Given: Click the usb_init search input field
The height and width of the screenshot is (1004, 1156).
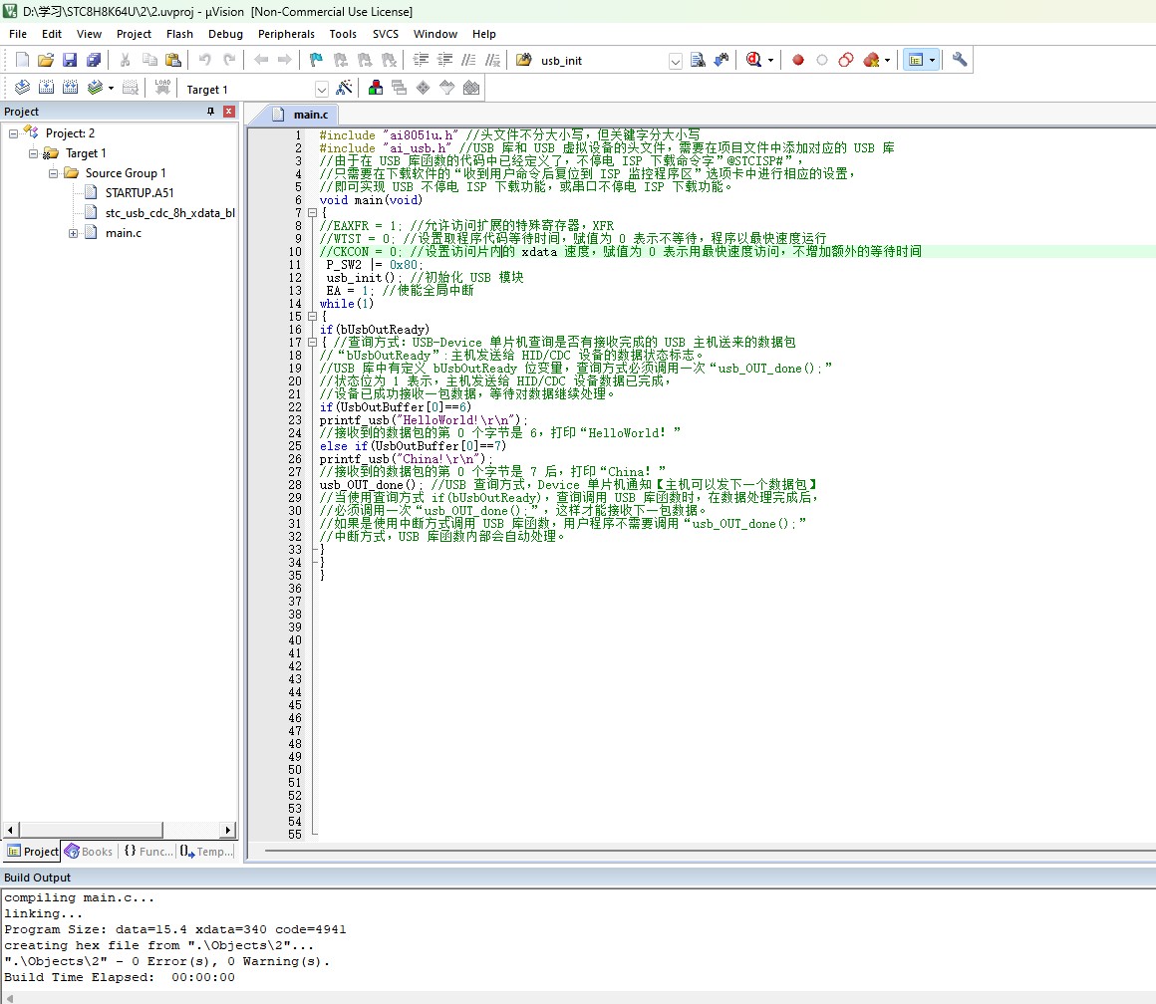Looking at the screenshot, I should pos(601,61).
